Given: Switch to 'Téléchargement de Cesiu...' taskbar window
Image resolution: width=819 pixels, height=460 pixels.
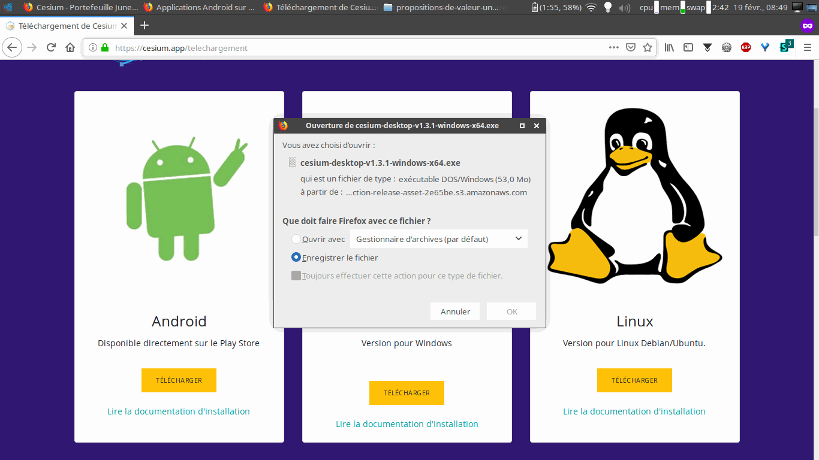Looking at the screenshot, I should pyautogui.click(x=320, y=7).
